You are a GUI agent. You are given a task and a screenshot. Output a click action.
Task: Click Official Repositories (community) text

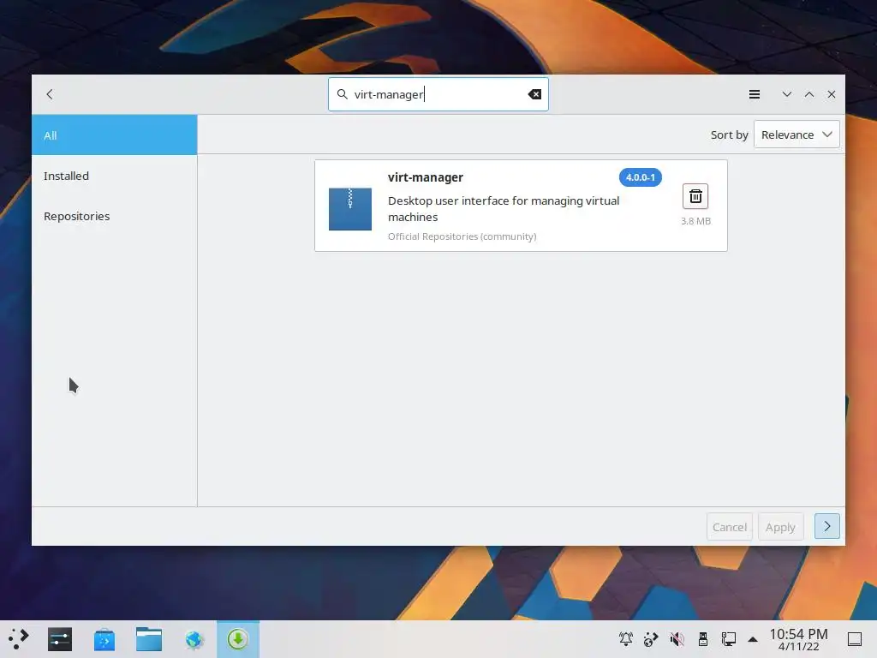pyautogui.click(x=462, y=236)
